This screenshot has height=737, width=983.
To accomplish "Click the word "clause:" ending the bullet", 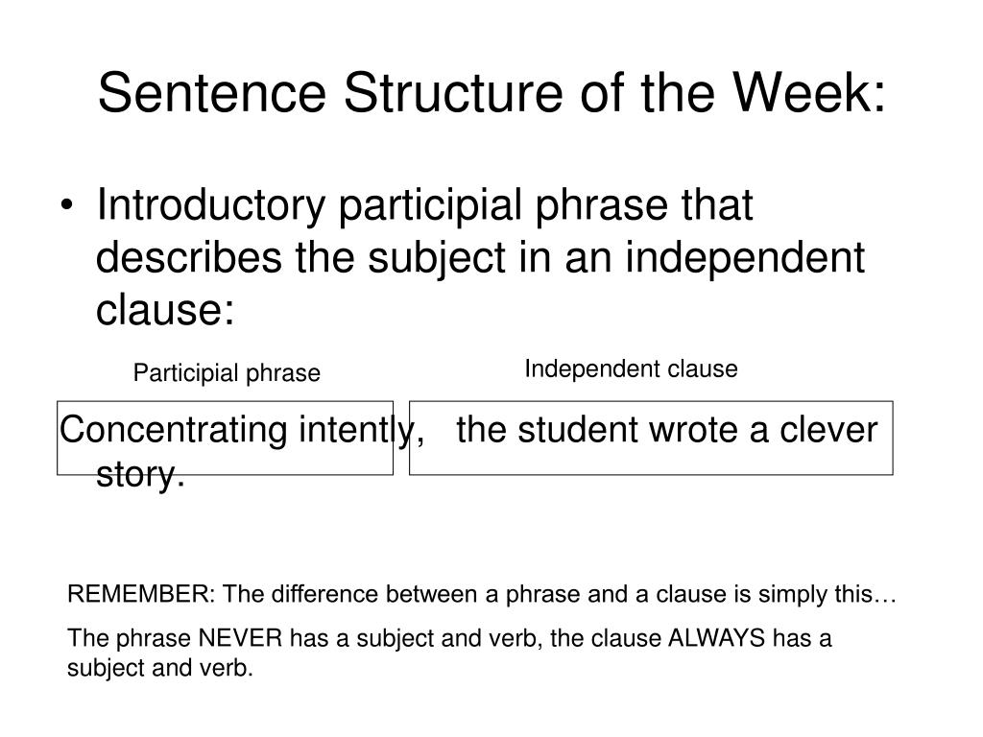I will point(165,310).
